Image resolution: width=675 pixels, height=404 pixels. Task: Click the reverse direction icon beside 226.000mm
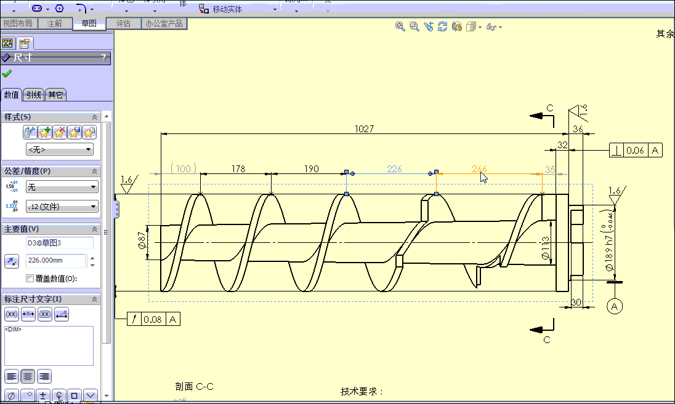[12, 261]
